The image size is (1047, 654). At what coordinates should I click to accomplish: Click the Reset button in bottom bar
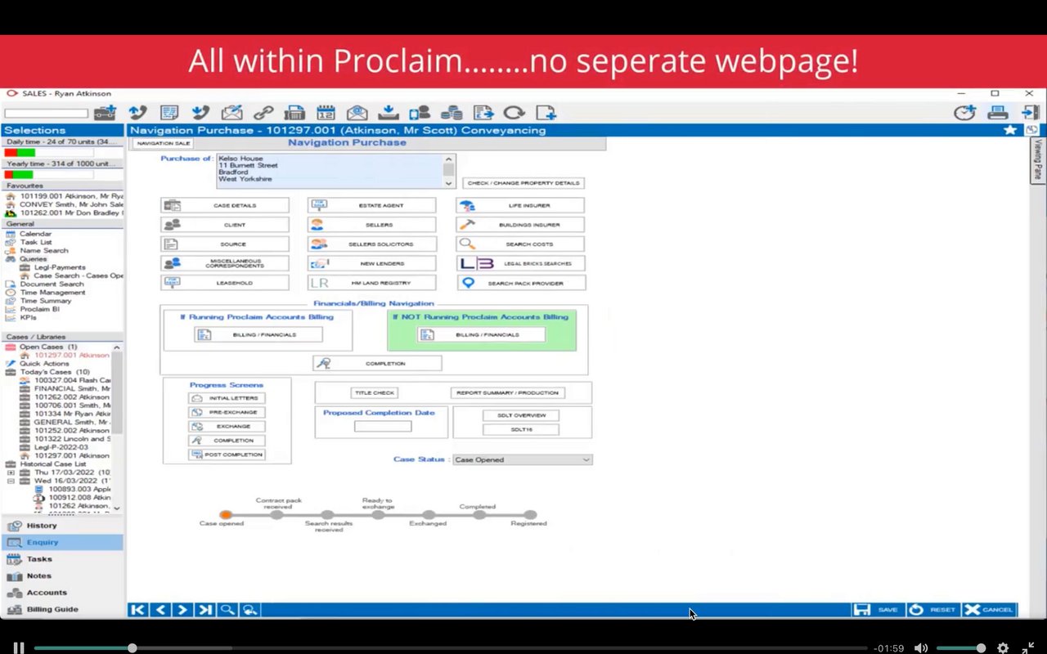932,610
